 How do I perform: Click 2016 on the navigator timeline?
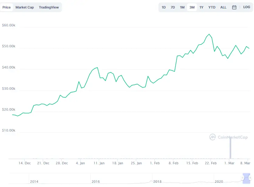point(96,182)
